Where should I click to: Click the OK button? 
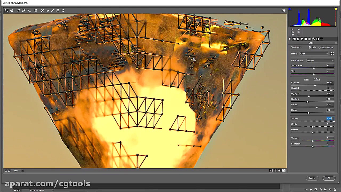[329, 178]
